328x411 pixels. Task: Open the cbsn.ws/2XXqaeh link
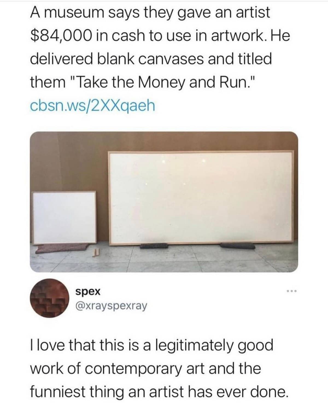click(92, 105)
